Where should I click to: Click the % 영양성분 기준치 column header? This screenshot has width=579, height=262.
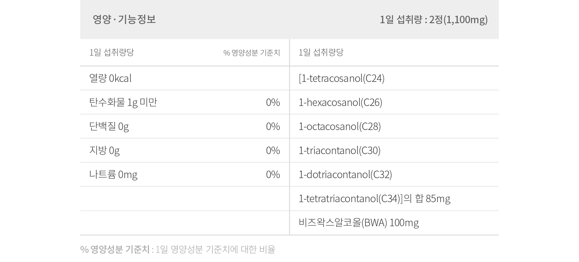pos(252,53)
